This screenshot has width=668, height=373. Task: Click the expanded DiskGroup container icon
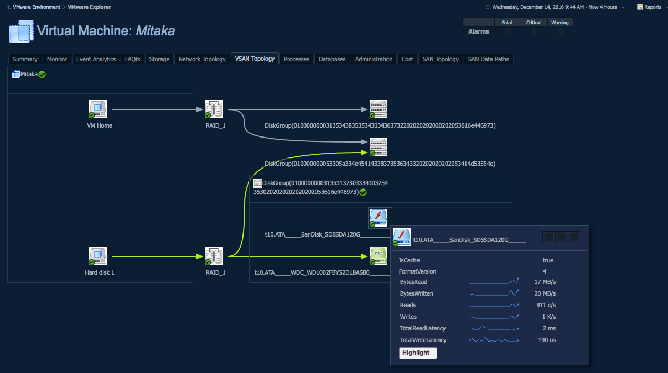click(x=257, y=183)
